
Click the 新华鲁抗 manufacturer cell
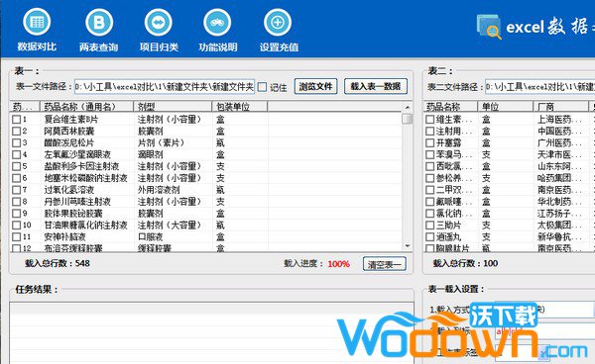click(x=559, y=236)
